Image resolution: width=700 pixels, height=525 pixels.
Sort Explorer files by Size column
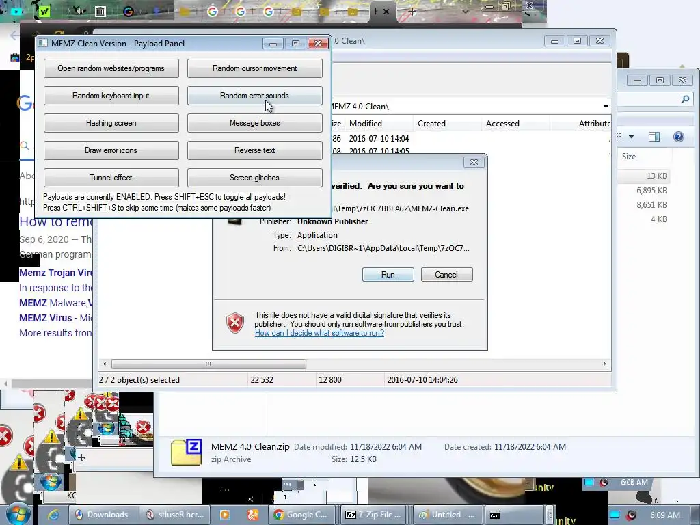tap(629, 157)
